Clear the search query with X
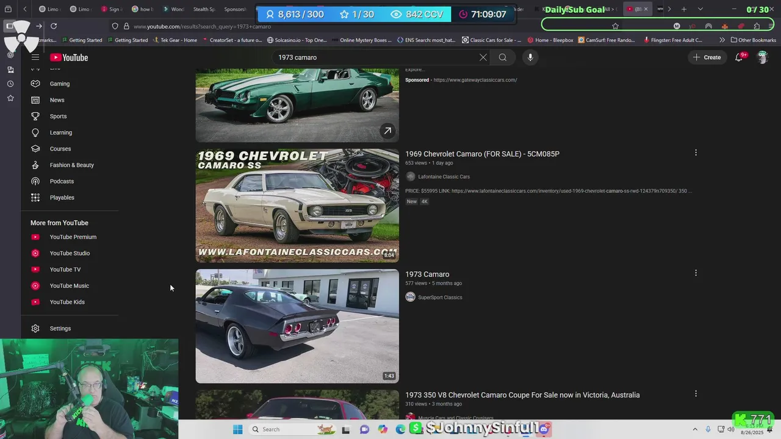The height and width of the screenshot is (439, 781). tap(483, 57)
